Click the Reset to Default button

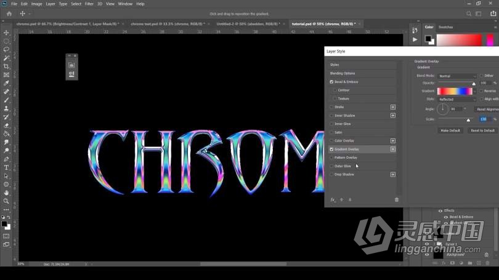coord(482,130)
